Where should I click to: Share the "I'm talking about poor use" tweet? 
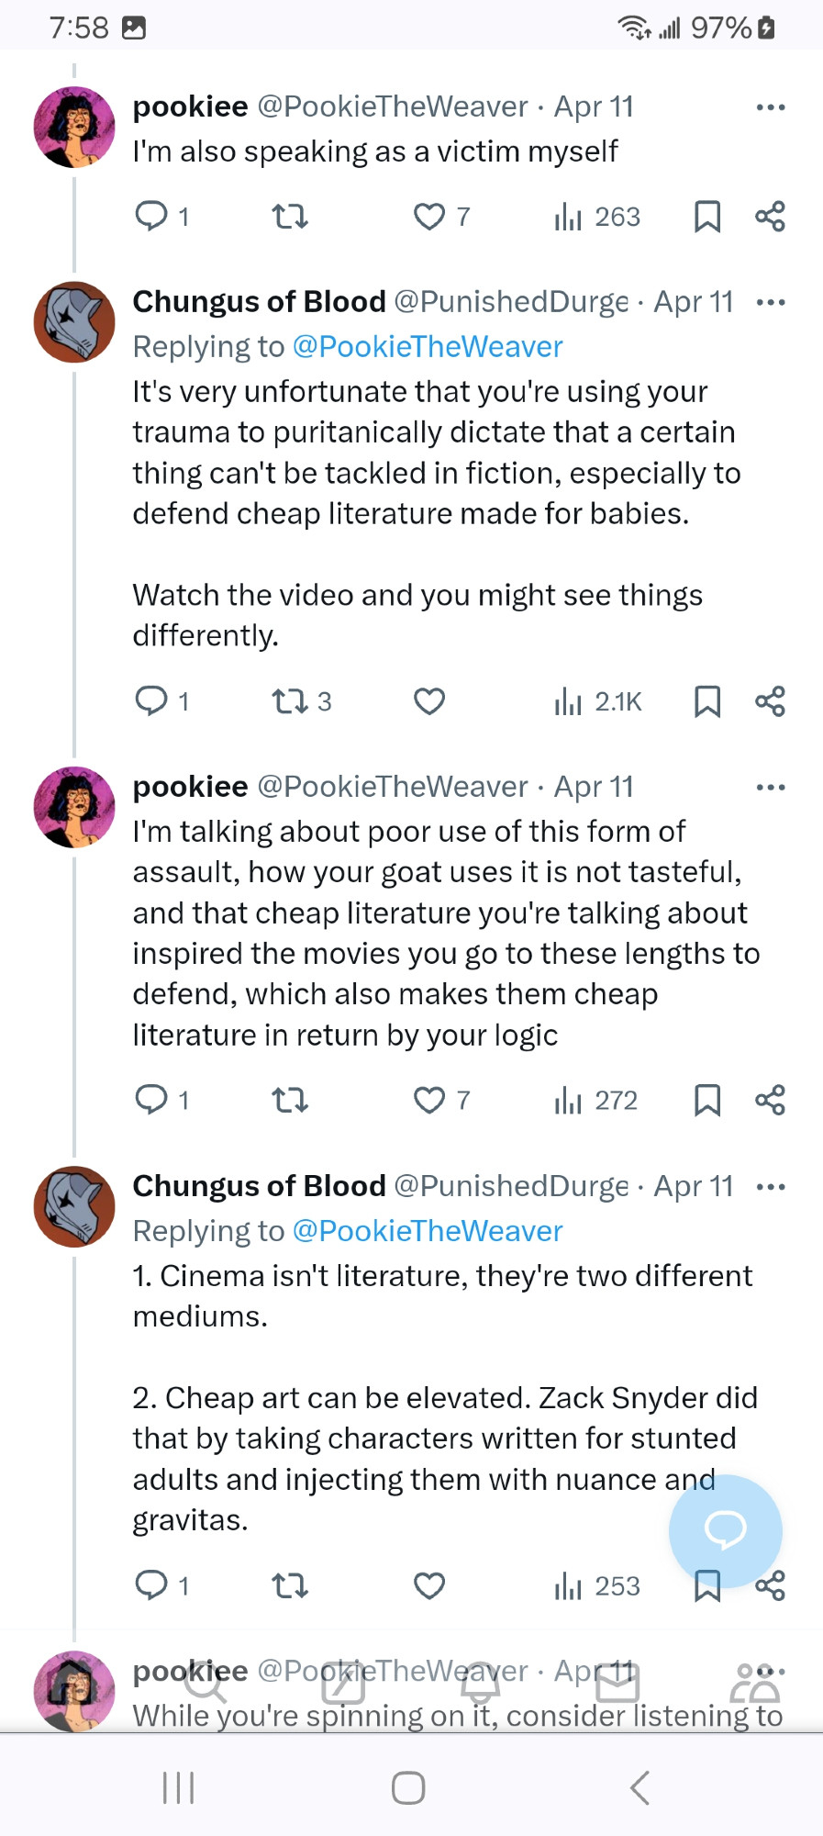pyautogui.click(x=770, y=1100)
